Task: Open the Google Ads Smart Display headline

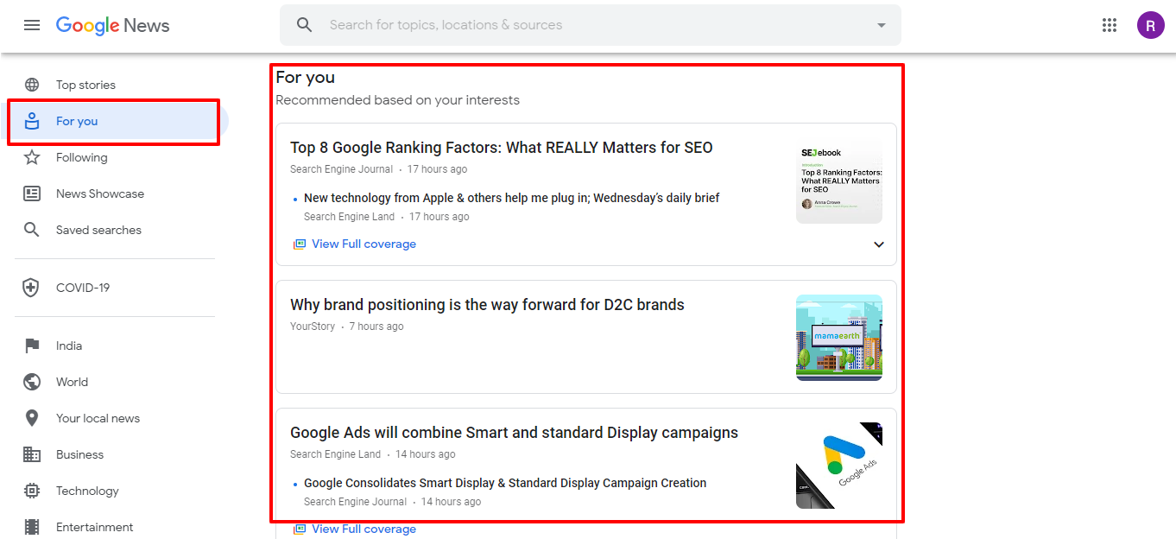Action: pos(514,433)
